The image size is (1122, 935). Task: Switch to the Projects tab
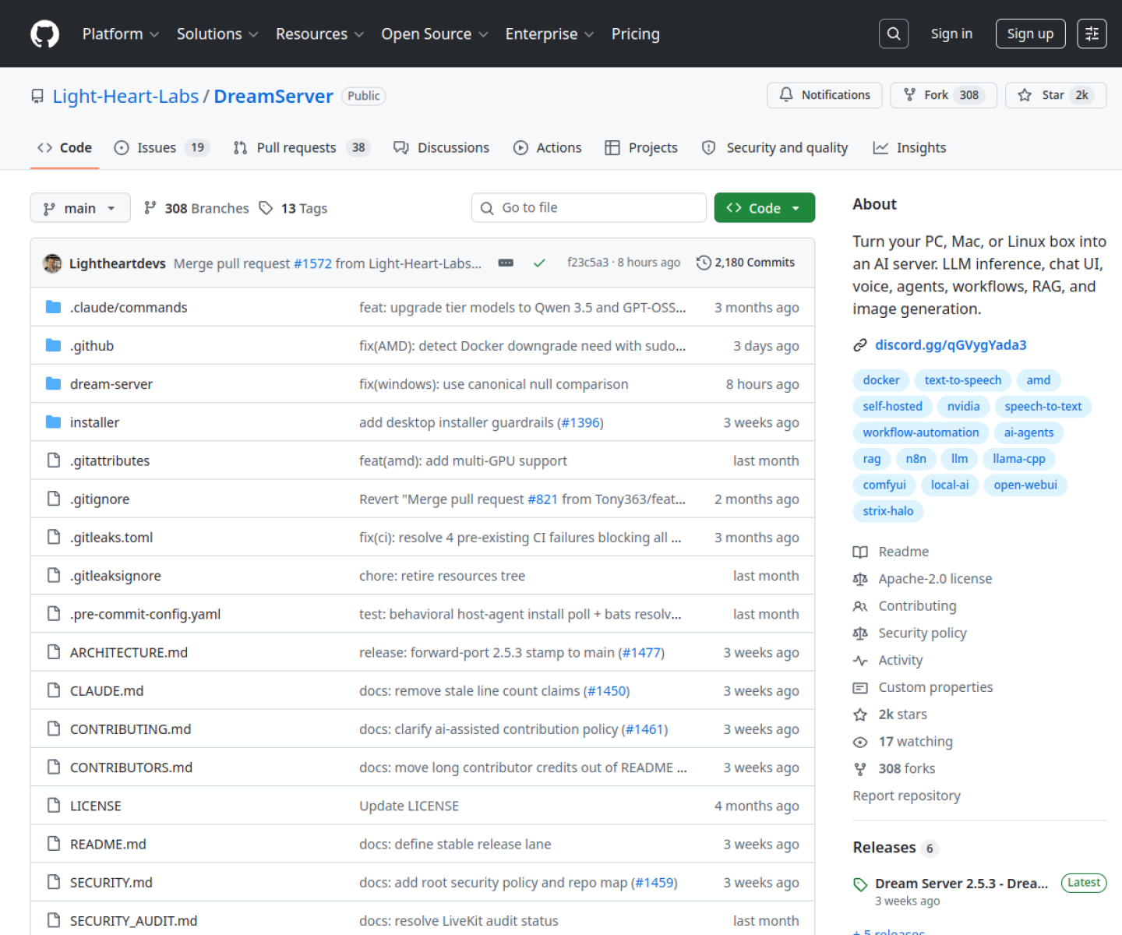641,147
